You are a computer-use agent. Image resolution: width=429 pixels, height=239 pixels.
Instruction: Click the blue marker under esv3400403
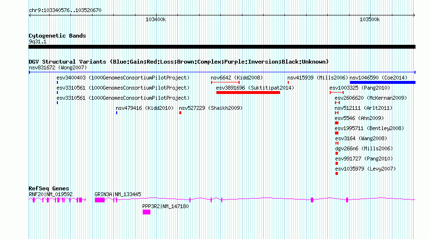(x=57, y=82)
